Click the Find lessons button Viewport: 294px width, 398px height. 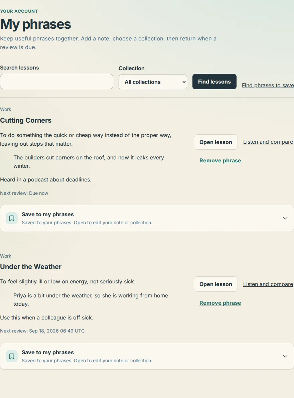tap(214, 82)
